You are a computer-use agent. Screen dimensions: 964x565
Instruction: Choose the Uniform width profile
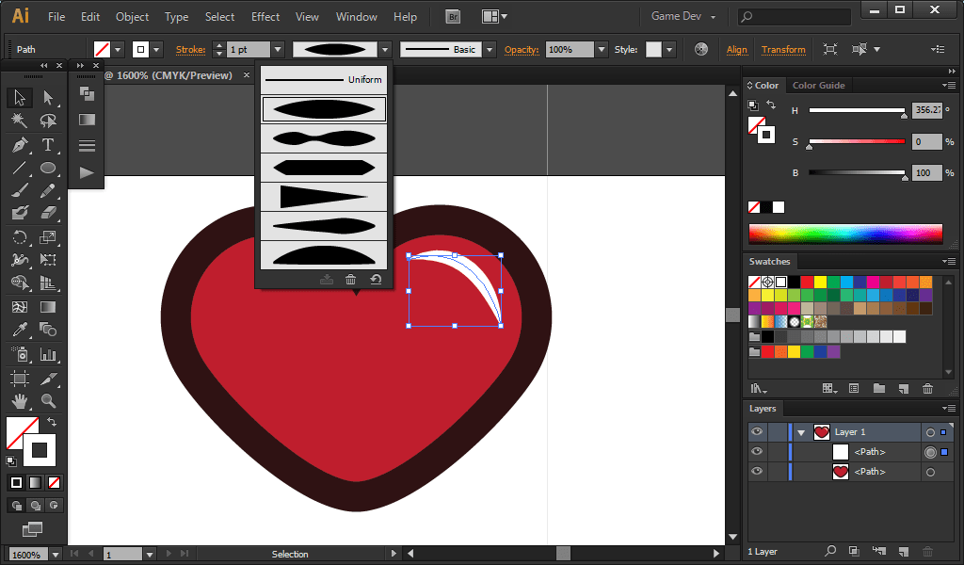click(324, 80)
